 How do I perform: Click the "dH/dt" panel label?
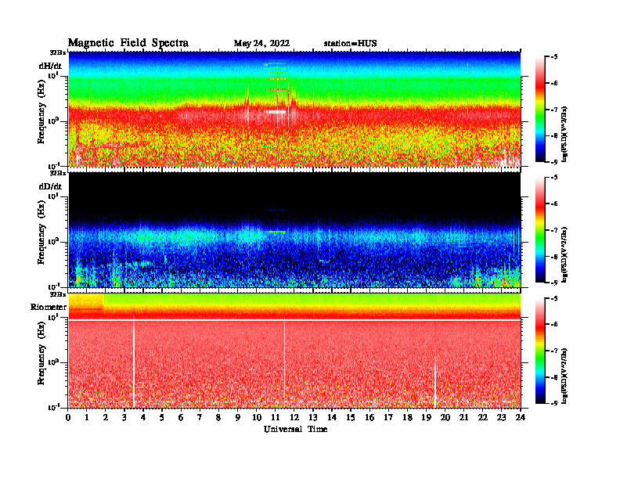(50, 66)
